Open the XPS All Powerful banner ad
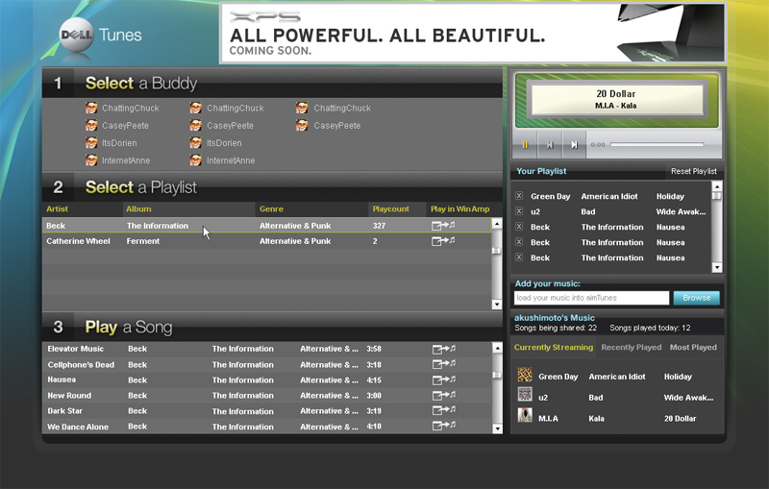The height and width of the screenshot is (489, 769). point(473,34)
